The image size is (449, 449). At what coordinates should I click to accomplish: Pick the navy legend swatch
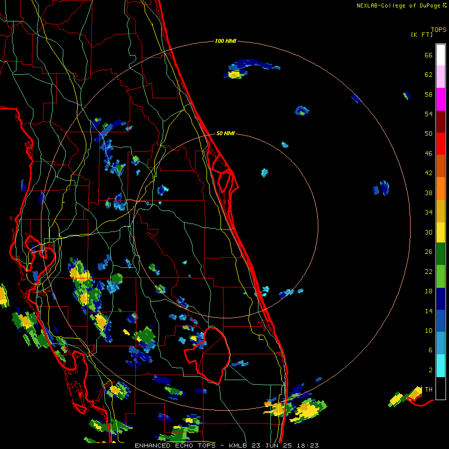coord(441,299)
